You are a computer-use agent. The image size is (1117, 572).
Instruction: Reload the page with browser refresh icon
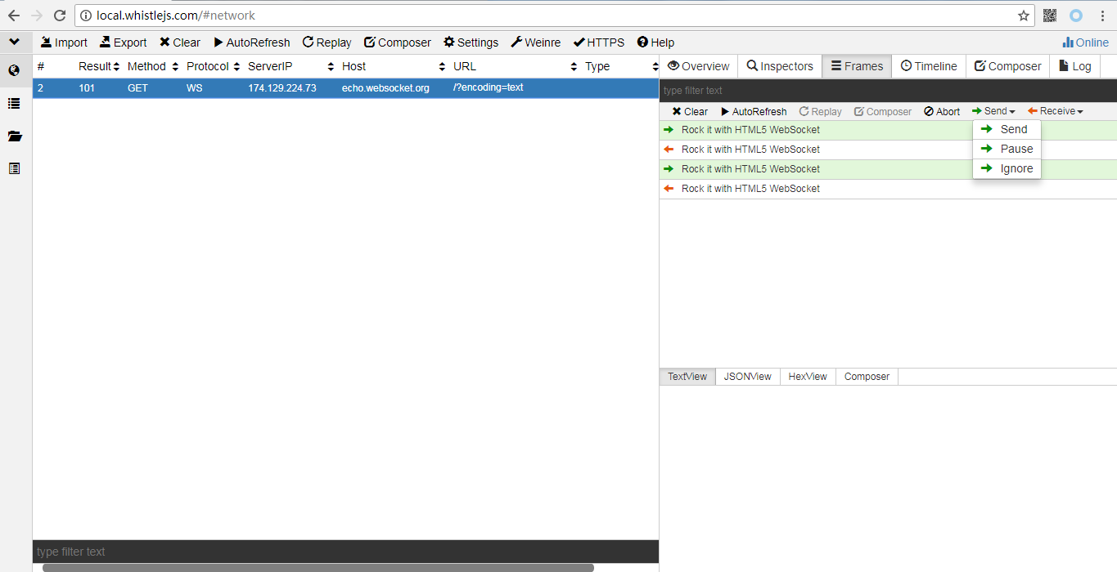[x=60, y=16]
